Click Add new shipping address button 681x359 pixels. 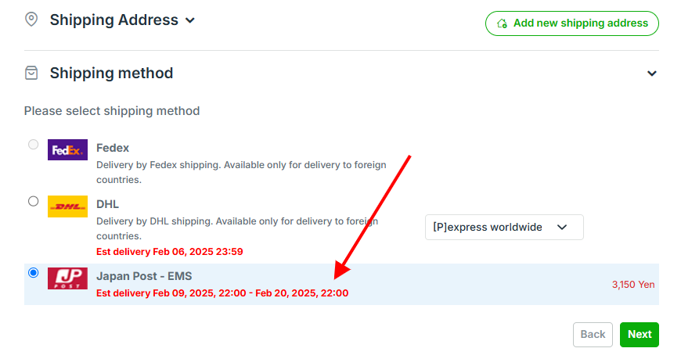tap(571, 23)
